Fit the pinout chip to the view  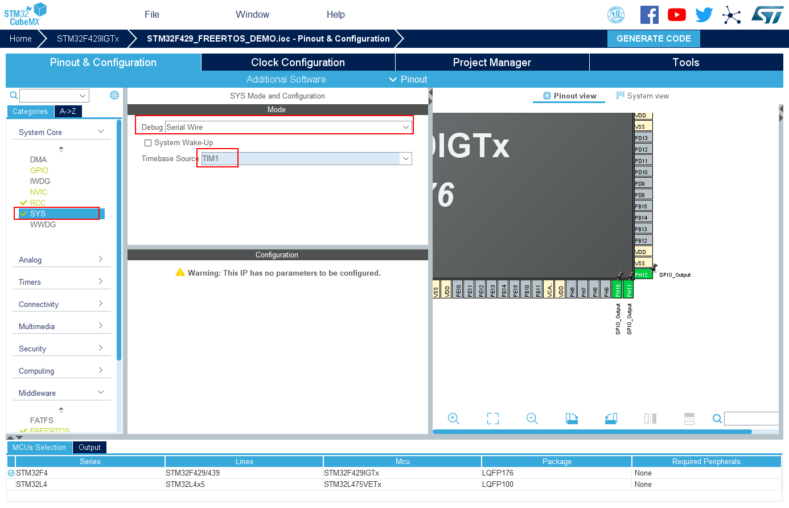(493, 419)
